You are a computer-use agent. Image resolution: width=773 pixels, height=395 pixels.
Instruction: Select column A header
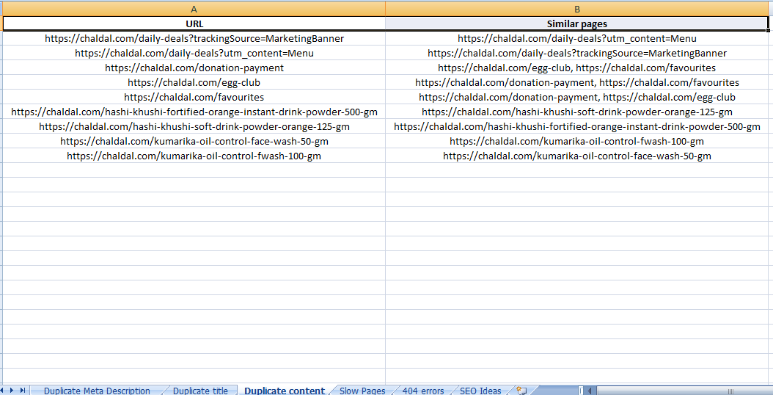click(x=194, y=9)
